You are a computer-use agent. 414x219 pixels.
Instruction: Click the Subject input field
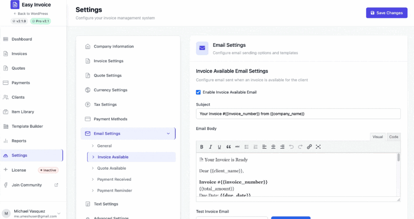click(298, 114)
